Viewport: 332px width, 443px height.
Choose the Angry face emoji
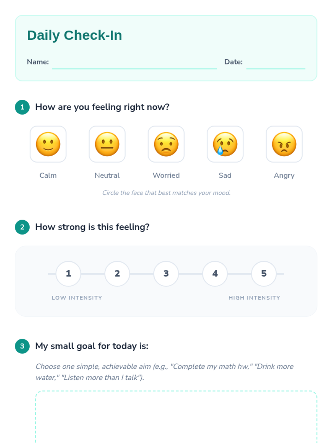(x=284, y=144)
